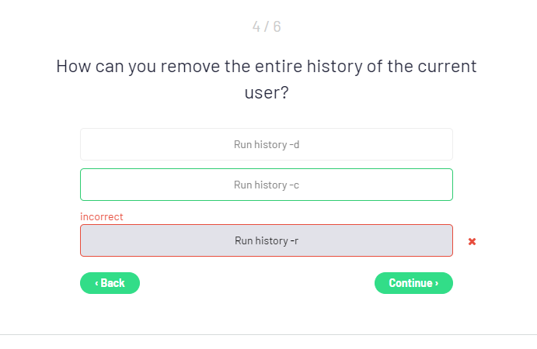Click the red-outlined grey answer box
Viewport: 537px width, 349px height.
coord(266,240)
